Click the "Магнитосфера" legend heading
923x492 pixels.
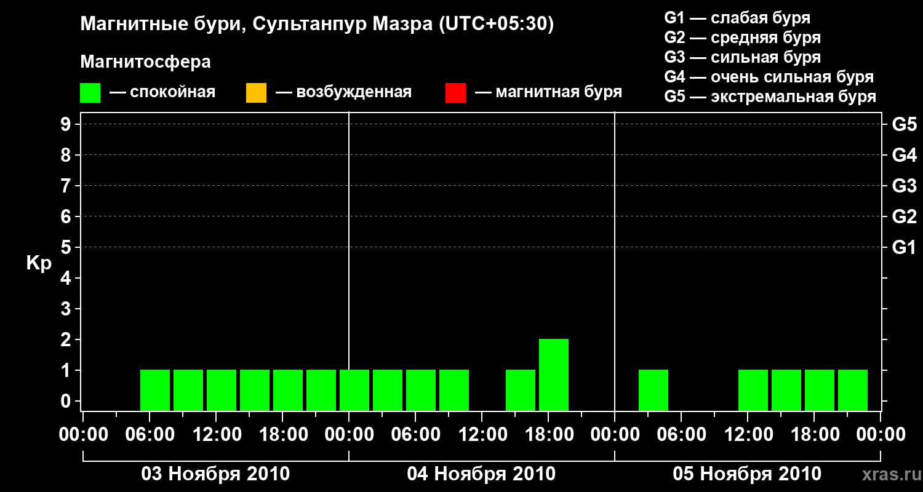click(146, 62)
